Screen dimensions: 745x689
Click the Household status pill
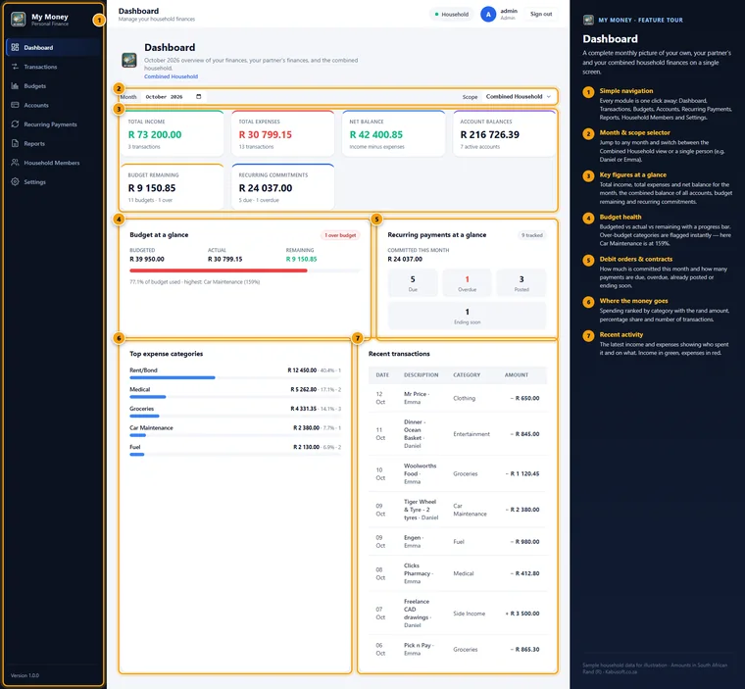coord(451,15)
